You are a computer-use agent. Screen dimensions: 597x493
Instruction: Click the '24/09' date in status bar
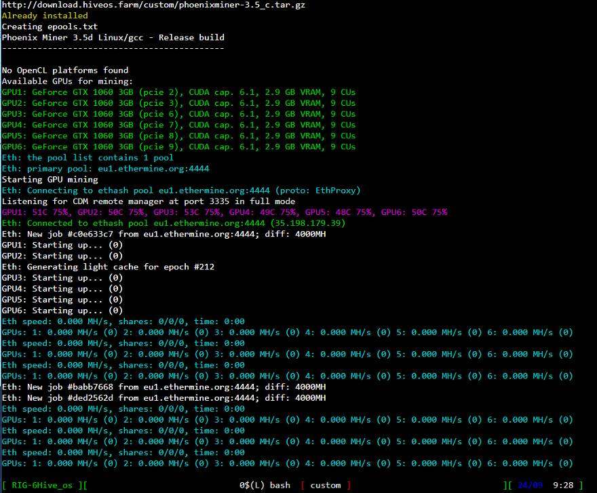pos(530,486)
